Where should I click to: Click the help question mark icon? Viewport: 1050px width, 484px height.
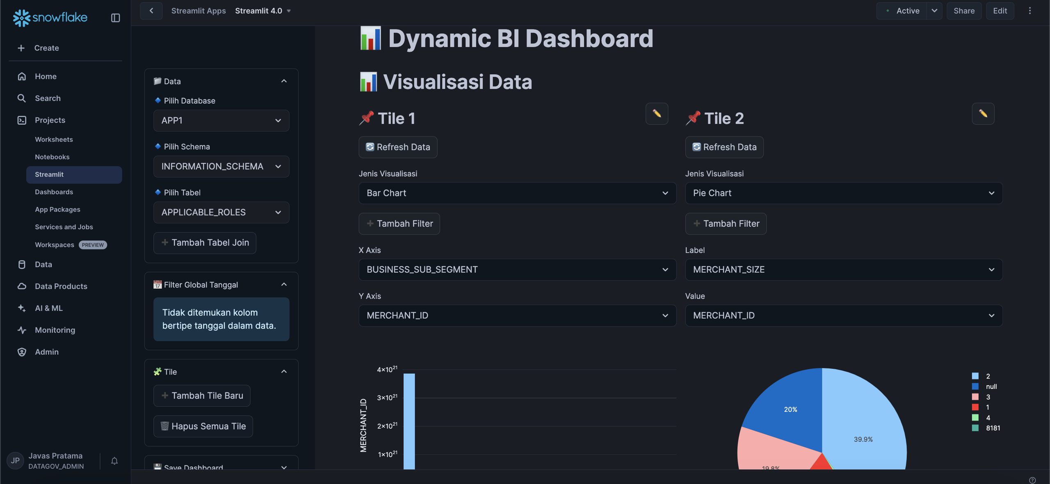tap(1032, 480)
